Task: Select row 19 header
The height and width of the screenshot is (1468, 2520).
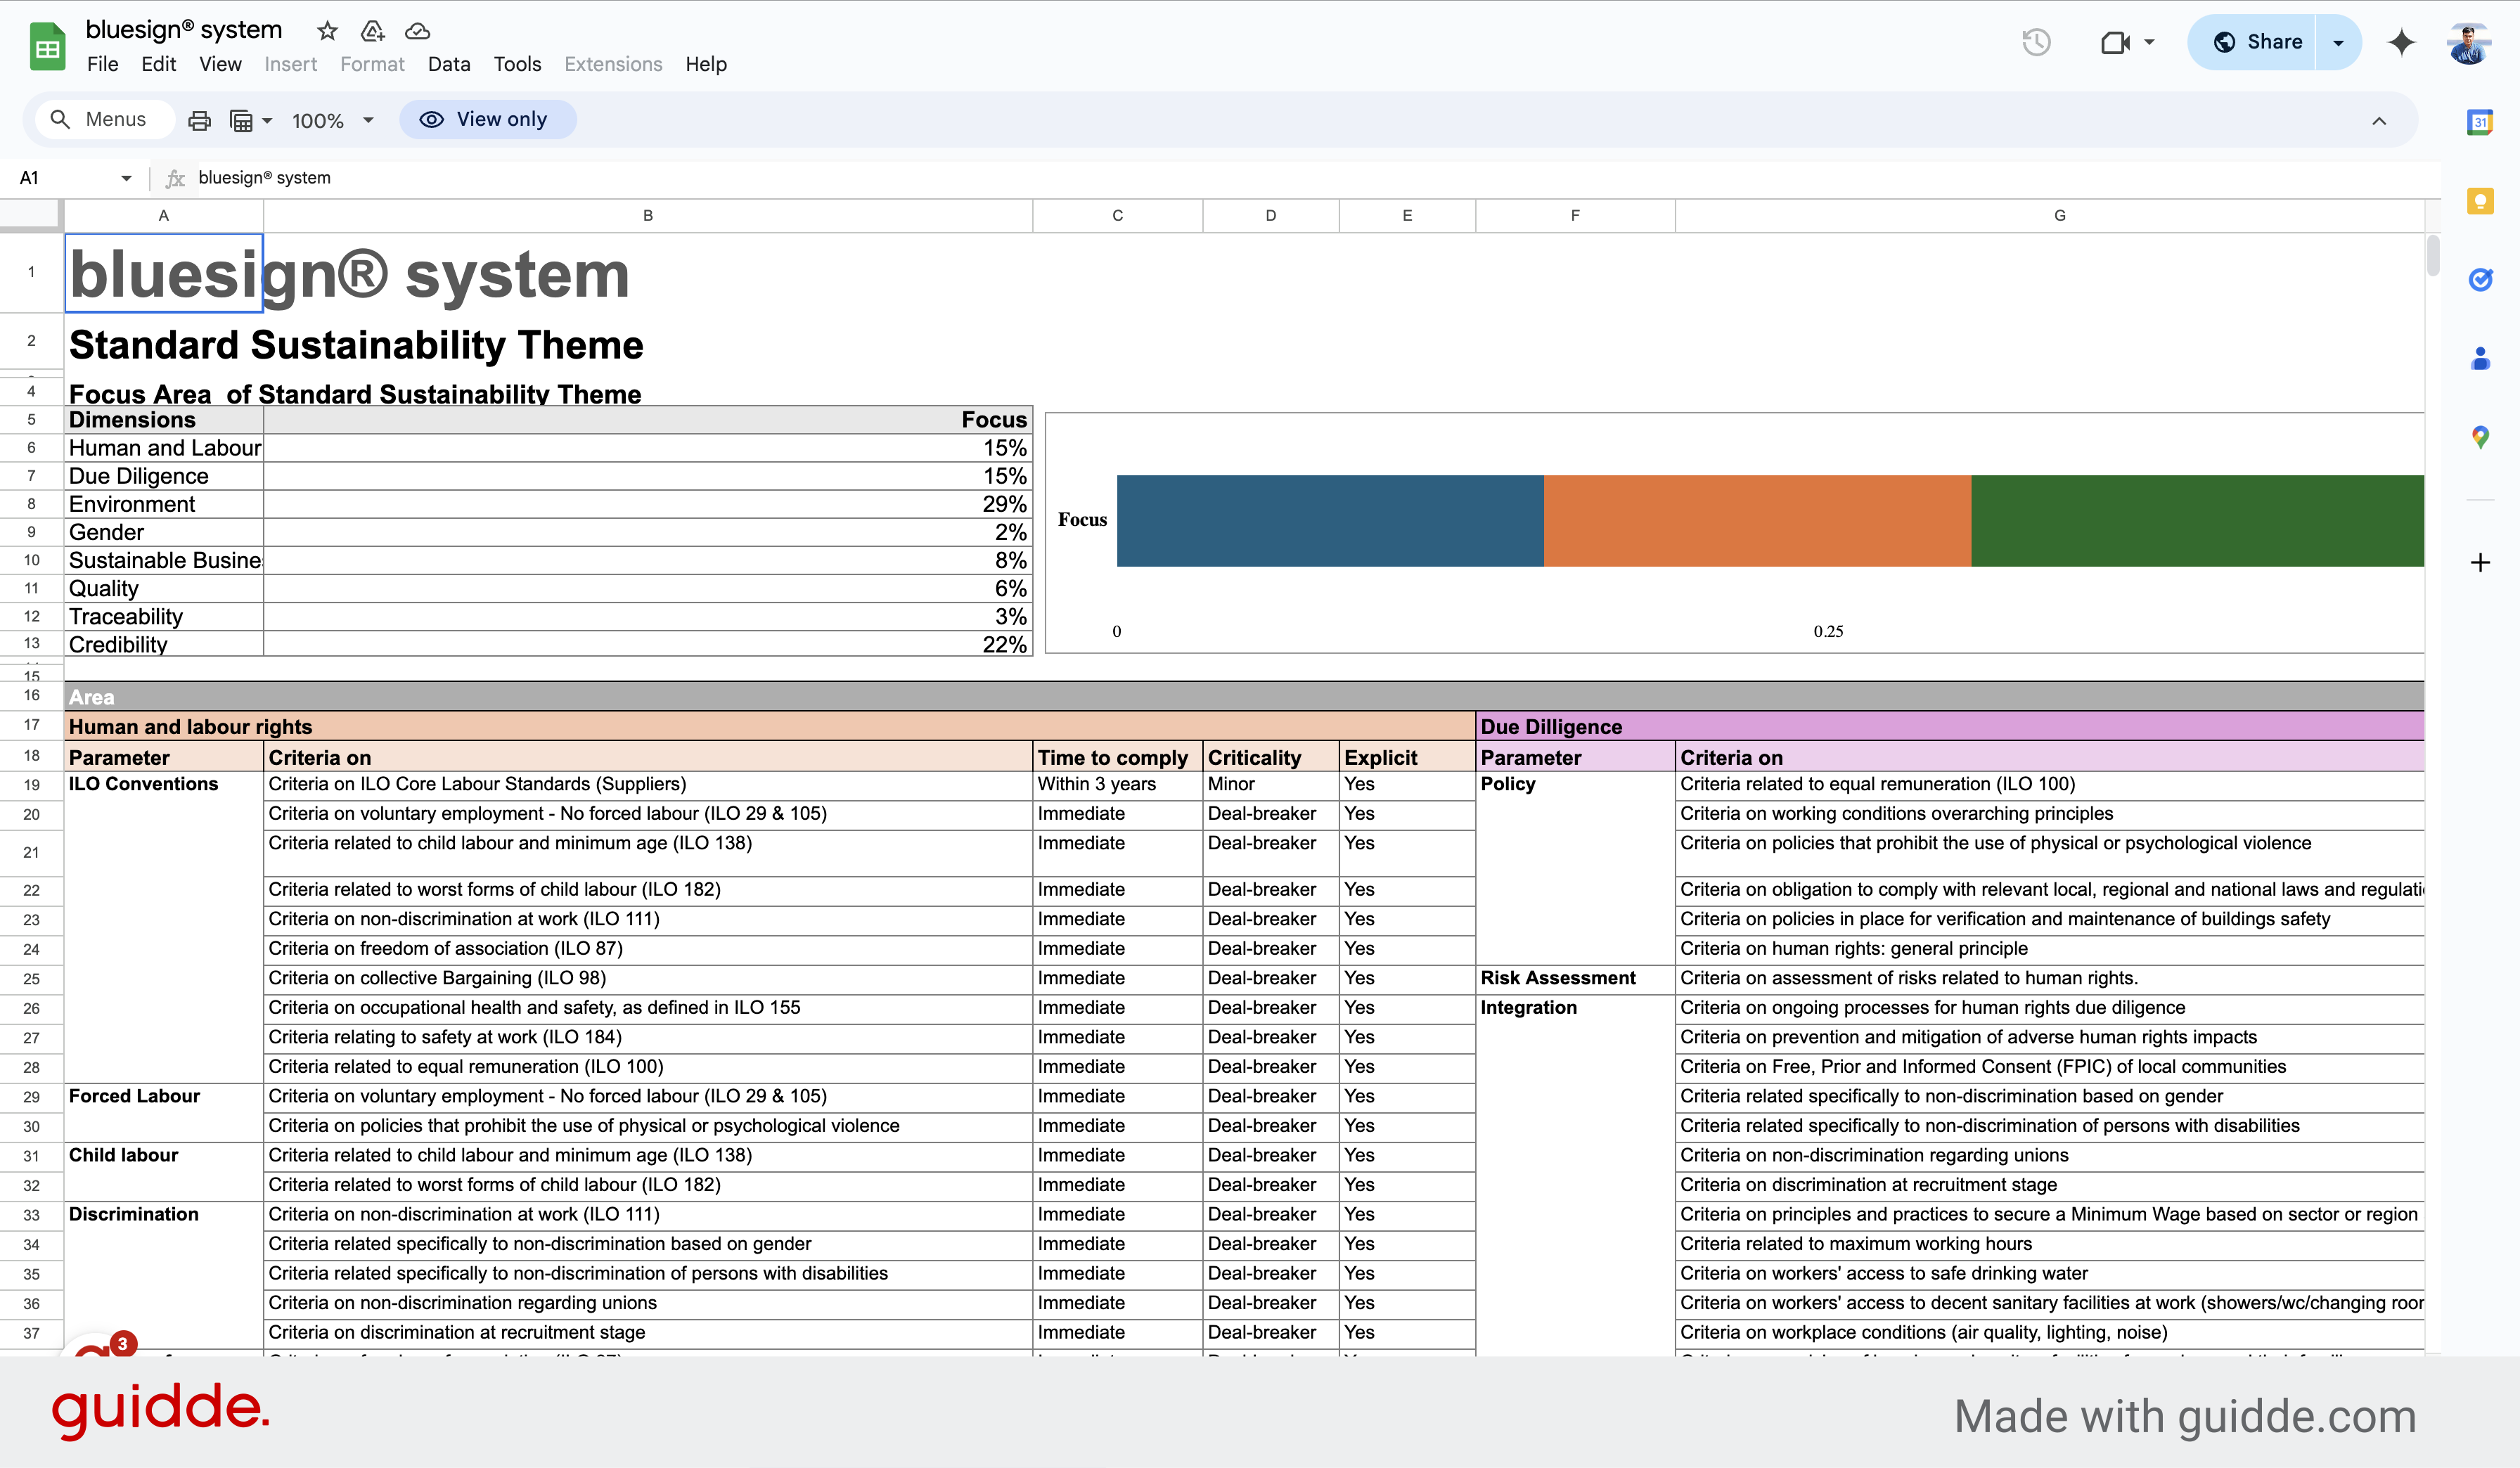Action: coord(31,785)
